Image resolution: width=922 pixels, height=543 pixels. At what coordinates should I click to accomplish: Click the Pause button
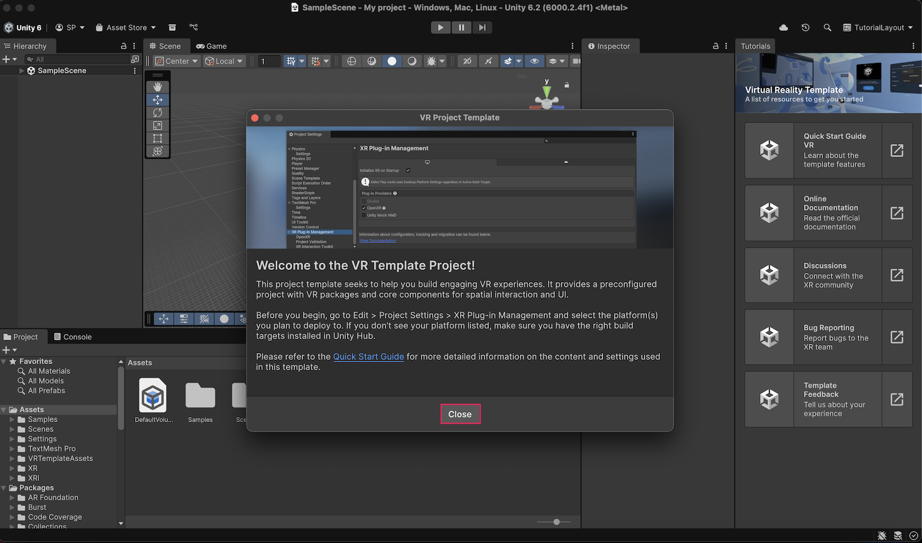tap(461, 27)
